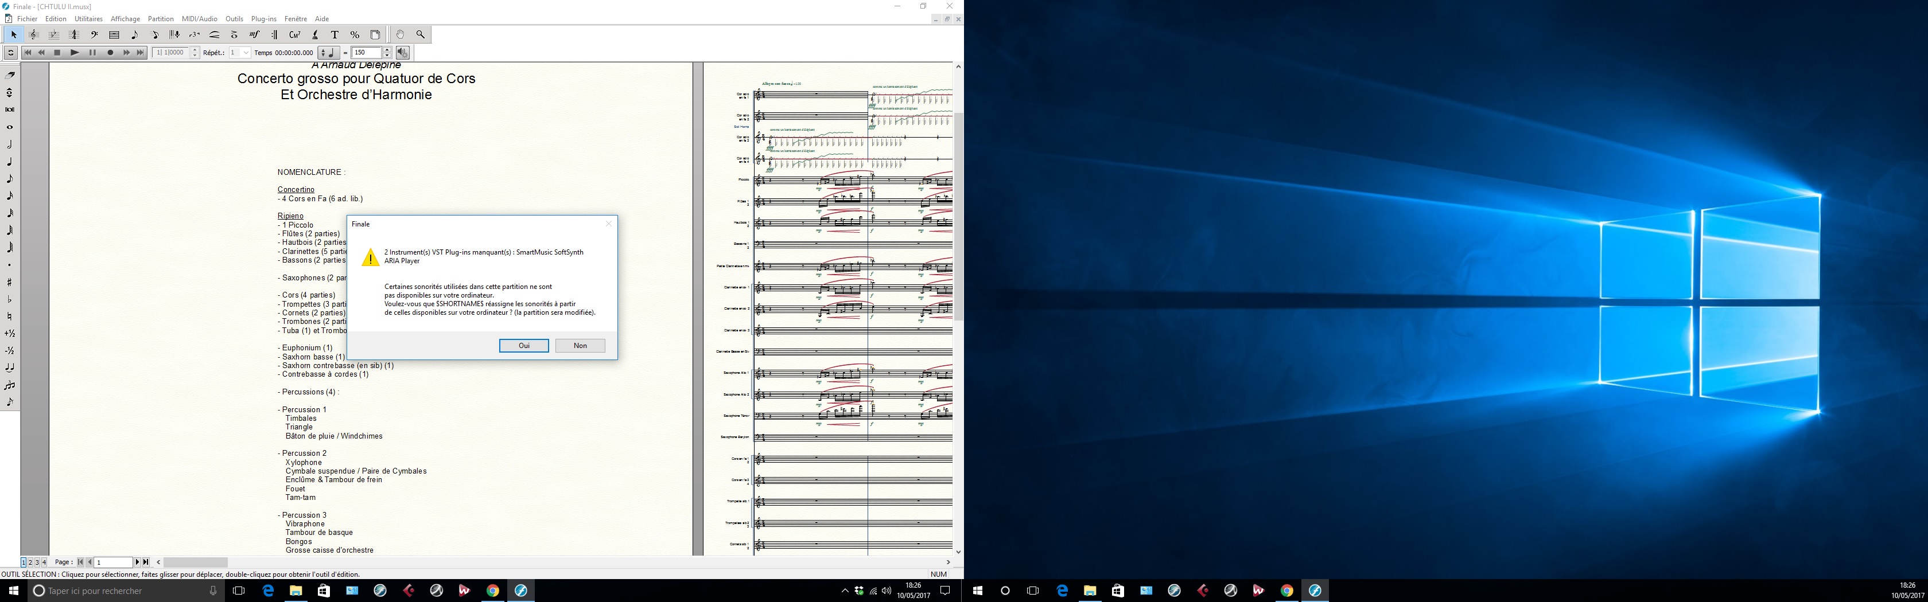This screenshot has height=602, width=1928.
Task: Click the tempo increase stepper arrow
Action: (386, 50)
